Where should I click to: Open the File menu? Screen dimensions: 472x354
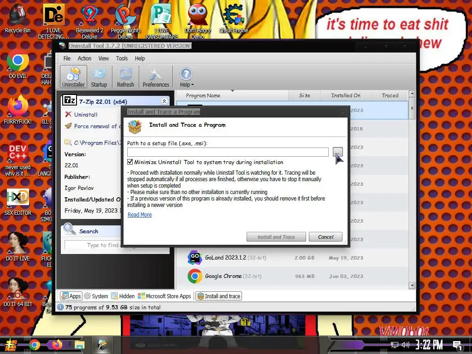tap(67, 59)
